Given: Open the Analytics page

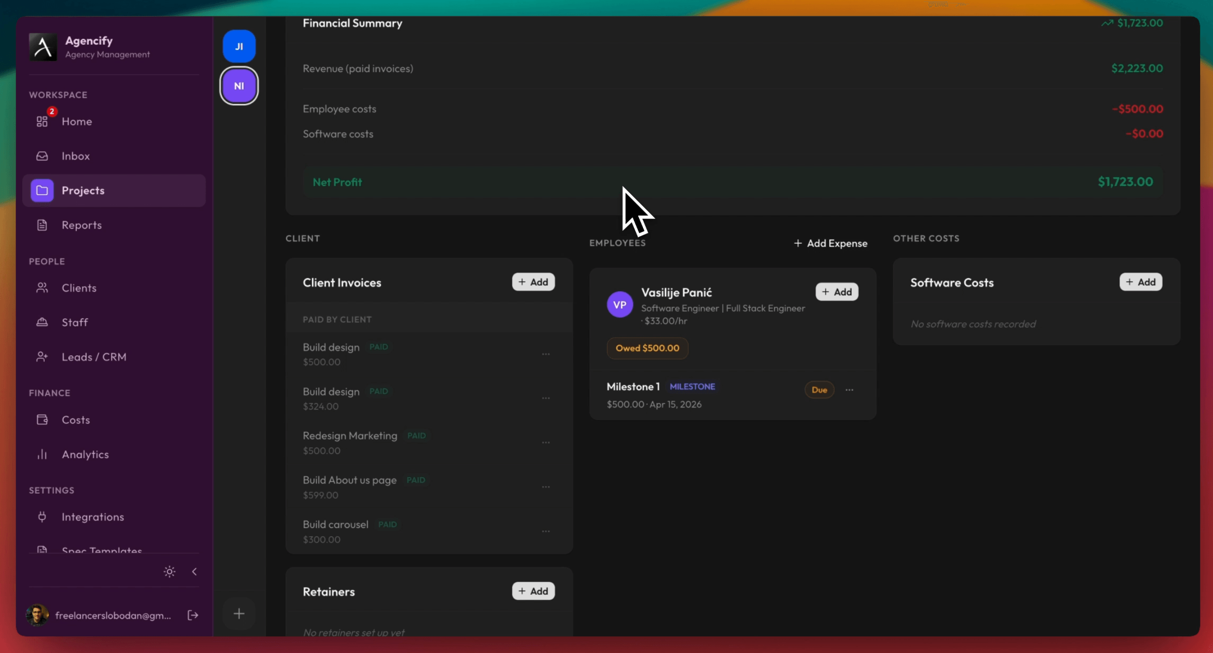Looking at the screenshot, I should coord(86,454).
